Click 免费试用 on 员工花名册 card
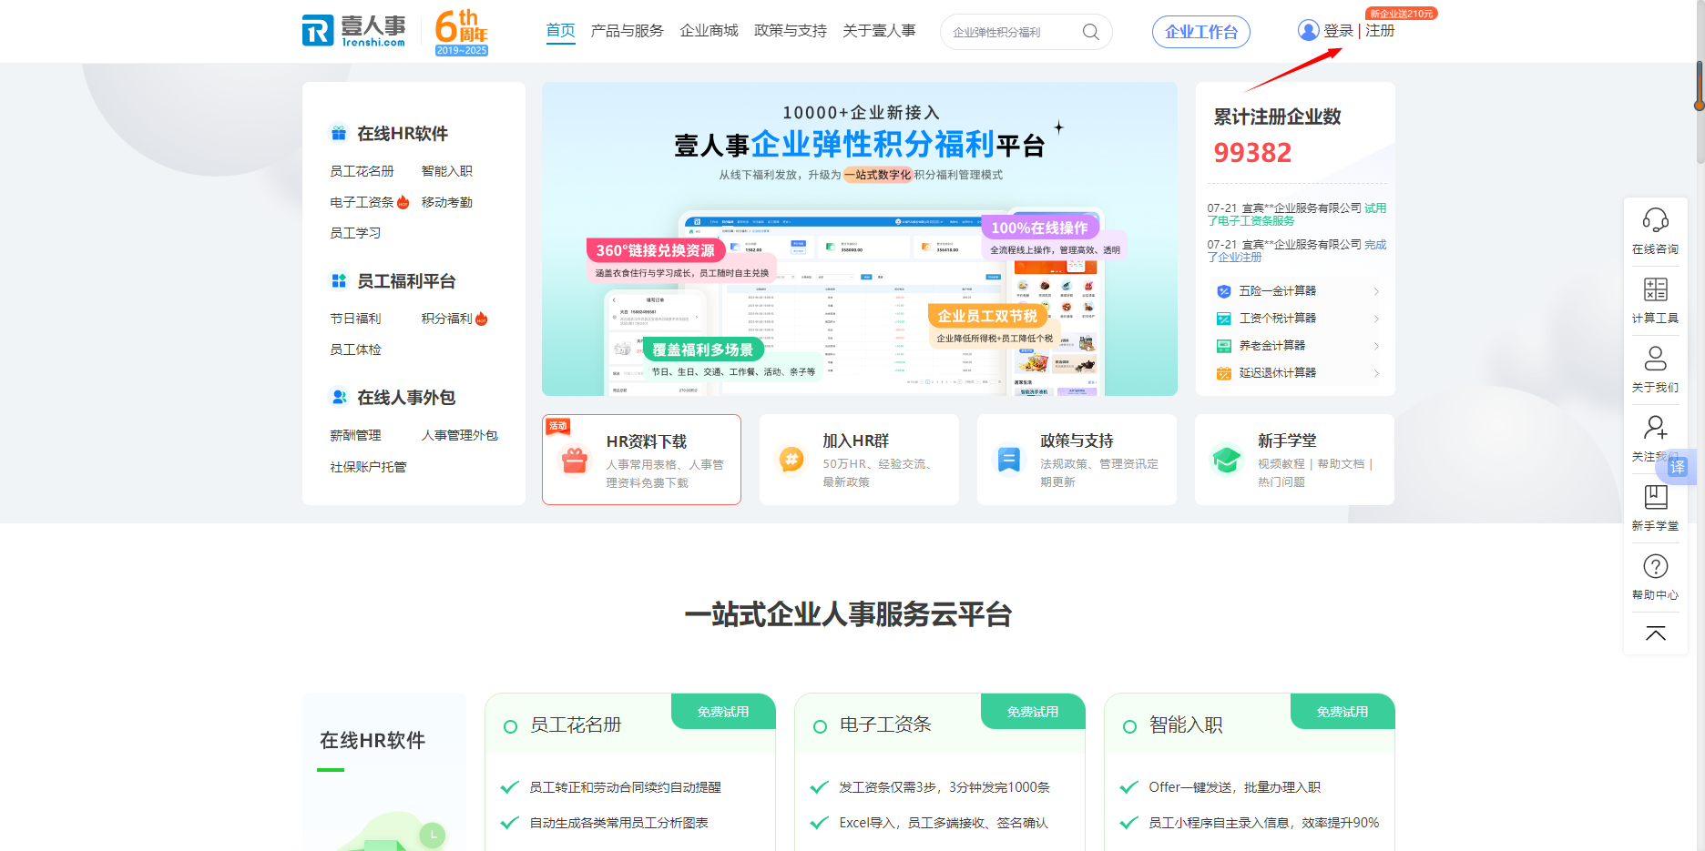 723,712
